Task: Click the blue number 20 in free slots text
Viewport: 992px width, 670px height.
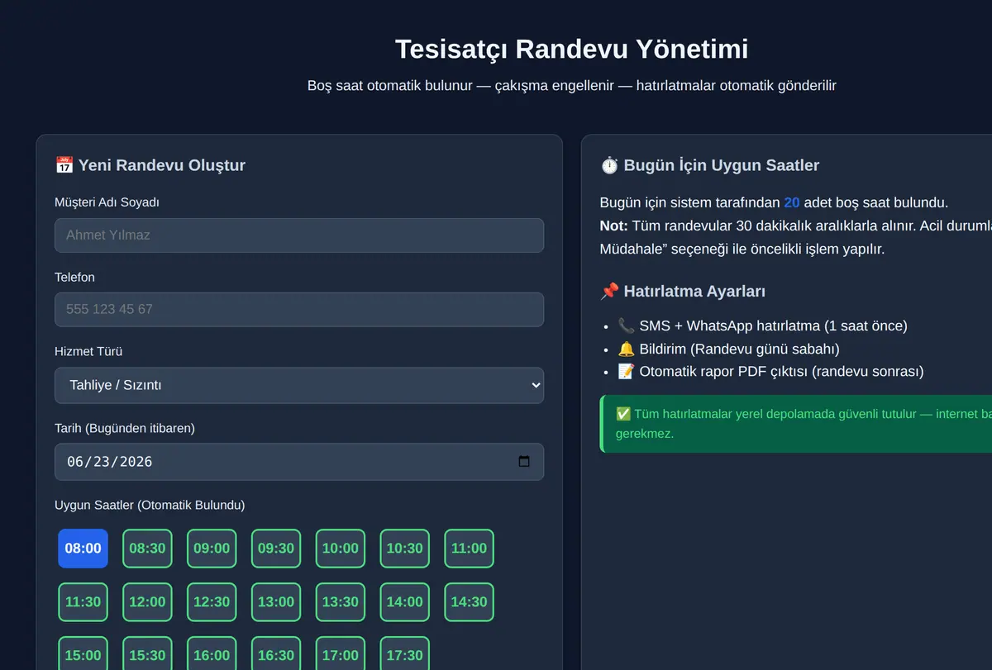Action: [792, 202]
